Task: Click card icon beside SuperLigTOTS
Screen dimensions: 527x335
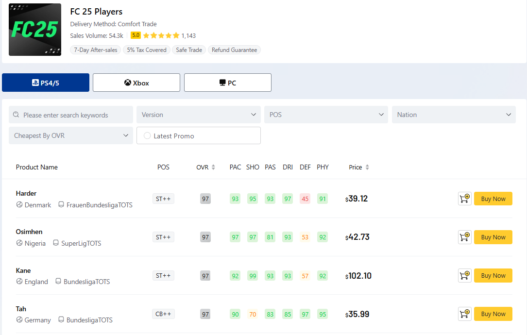Action: pos(56,243)
